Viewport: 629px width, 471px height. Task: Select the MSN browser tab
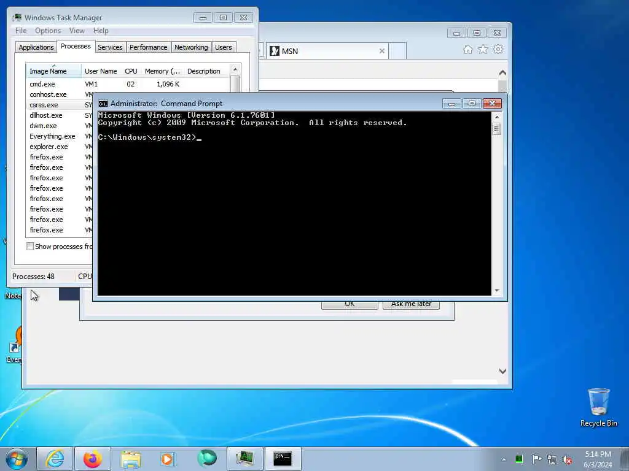click(x=327, y=51)
